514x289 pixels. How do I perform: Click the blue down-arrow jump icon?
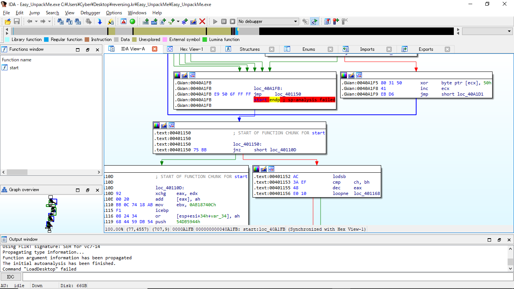point(100,21)
